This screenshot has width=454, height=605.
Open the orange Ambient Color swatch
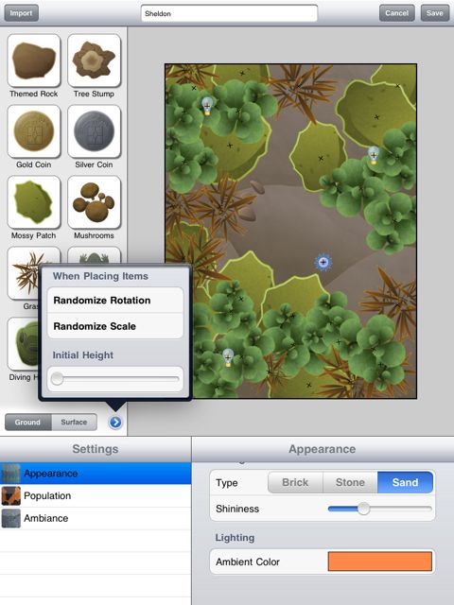pyautogui.click(x=380, y=562)
